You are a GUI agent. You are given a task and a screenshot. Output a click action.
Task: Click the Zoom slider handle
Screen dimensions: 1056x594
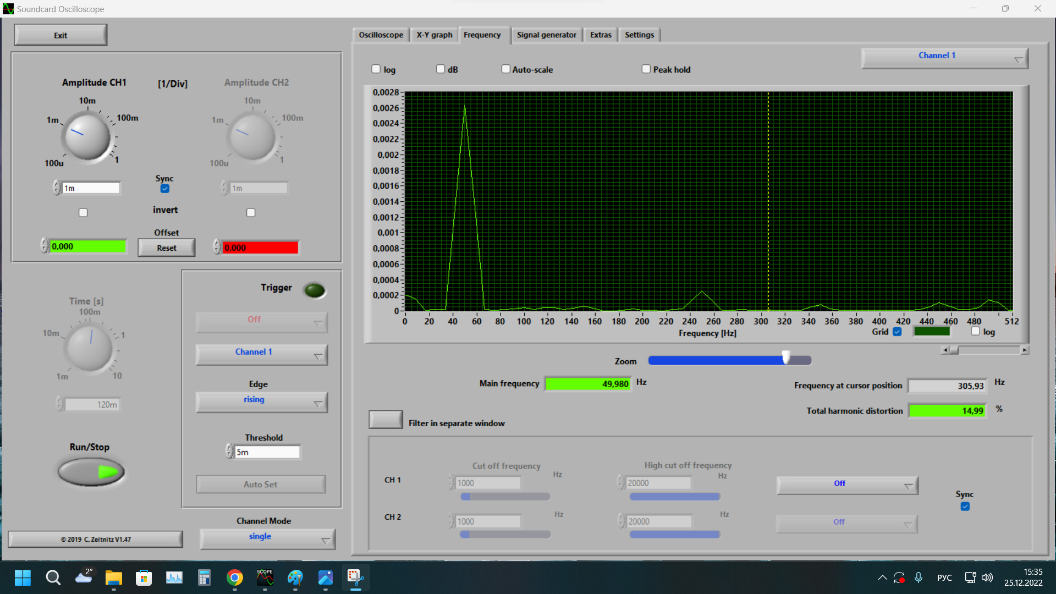(x=786, y=358)
